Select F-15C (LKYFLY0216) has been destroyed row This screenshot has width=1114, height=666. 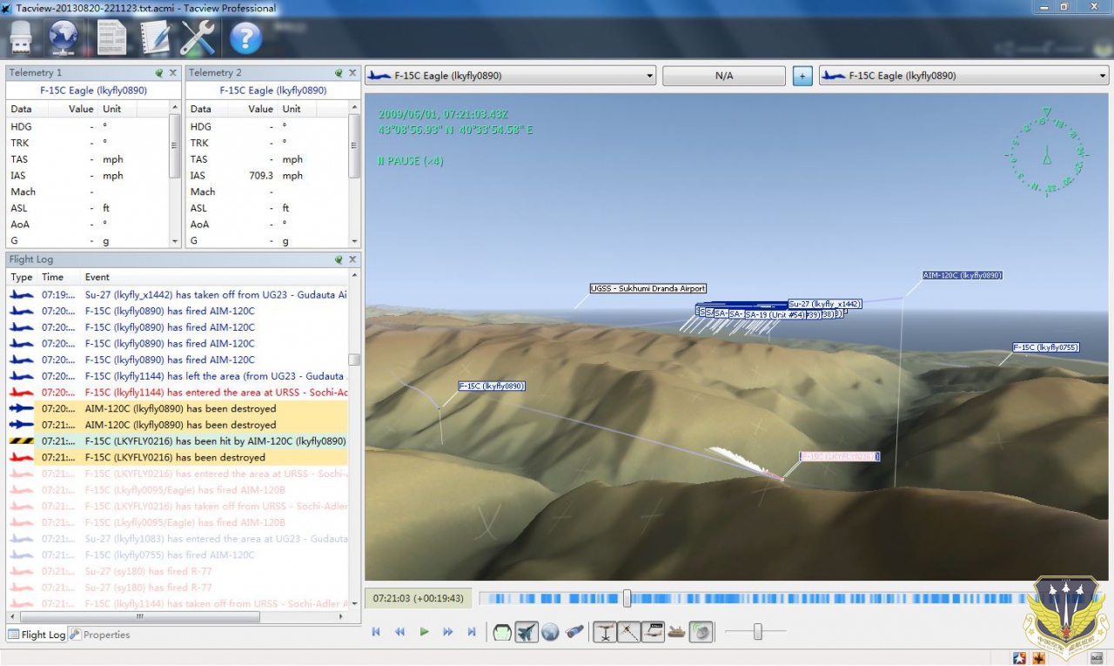point(178,457)
